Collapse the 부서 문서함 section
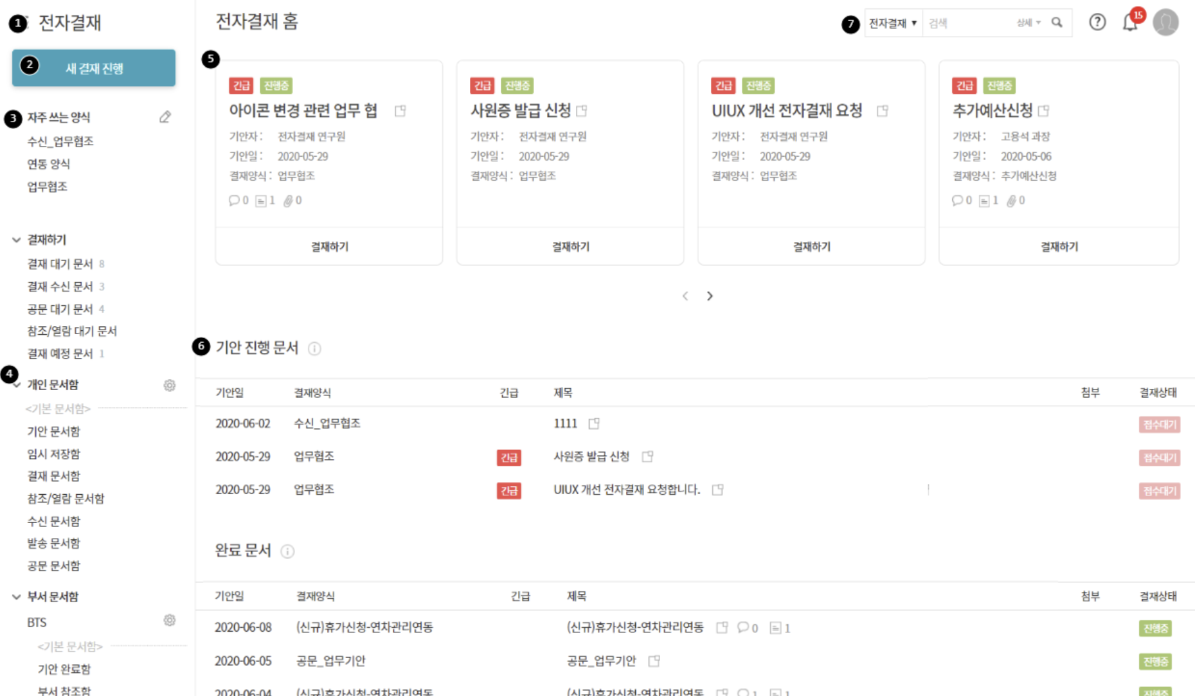The width and height of the screenshot is (1195, 696). [17, 596]
